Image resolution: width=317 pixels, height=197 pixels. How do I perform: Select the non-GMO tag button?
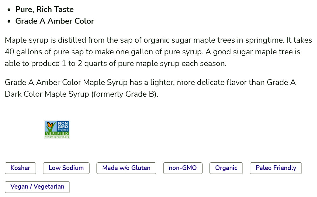click(183, 168)
